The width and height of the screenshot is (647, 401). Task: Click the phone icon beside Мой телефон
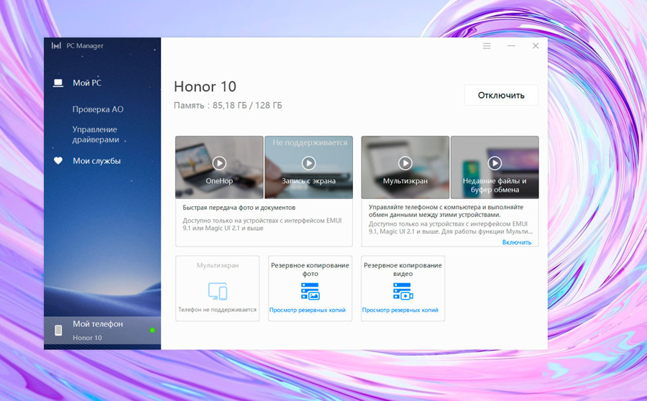58,330
